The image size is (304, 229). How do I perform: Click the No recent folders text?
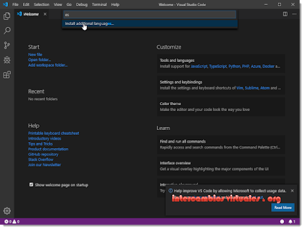pos(43,99)
